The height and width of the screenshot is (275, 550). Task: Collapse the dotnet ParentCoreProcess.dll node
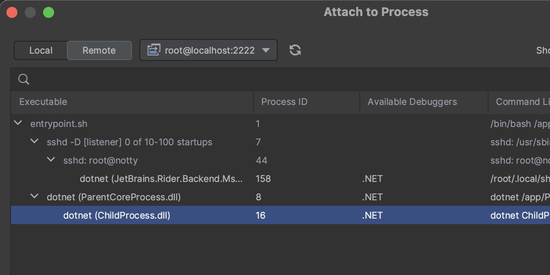click(34, 197)
